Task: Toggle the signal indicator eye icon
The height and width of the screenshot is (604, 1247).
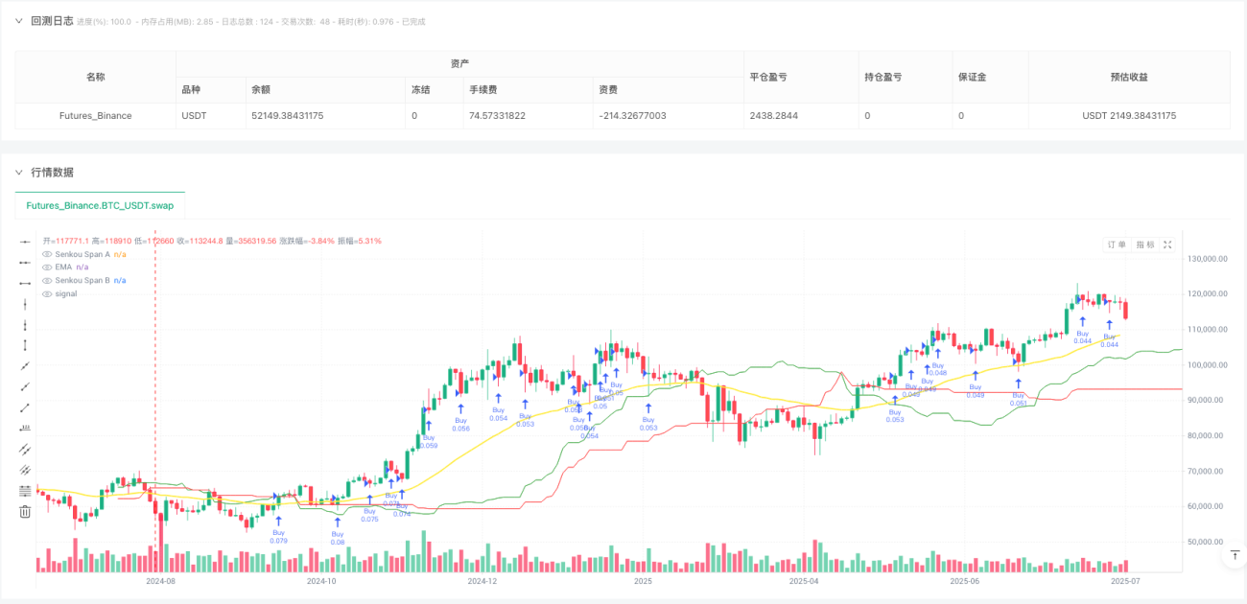Action: click(x=47, y=293)
